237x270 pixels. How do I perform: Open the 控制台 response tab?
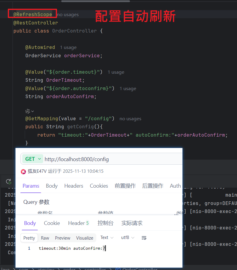[105, 223]
